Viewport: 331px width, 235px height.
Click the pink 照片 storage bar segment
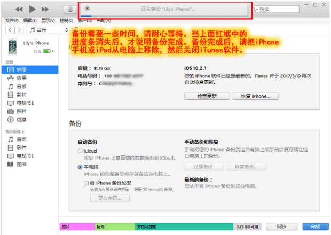tap(76, 226)
